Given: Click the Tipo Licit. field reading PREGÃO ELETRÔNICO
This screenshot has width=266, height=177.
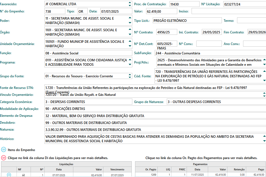Looking at the screenshot, I should point(187,20).
